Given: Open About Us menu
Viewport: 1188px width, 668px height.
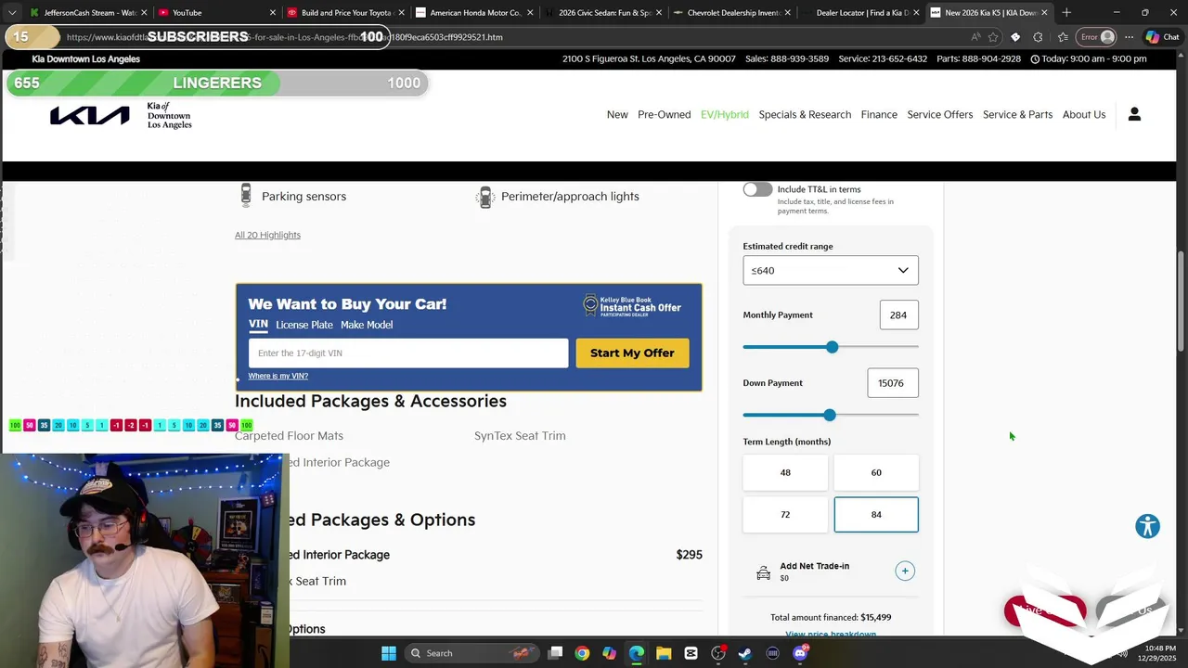Looking at the screenshot, I should [x=1084, y=114].
